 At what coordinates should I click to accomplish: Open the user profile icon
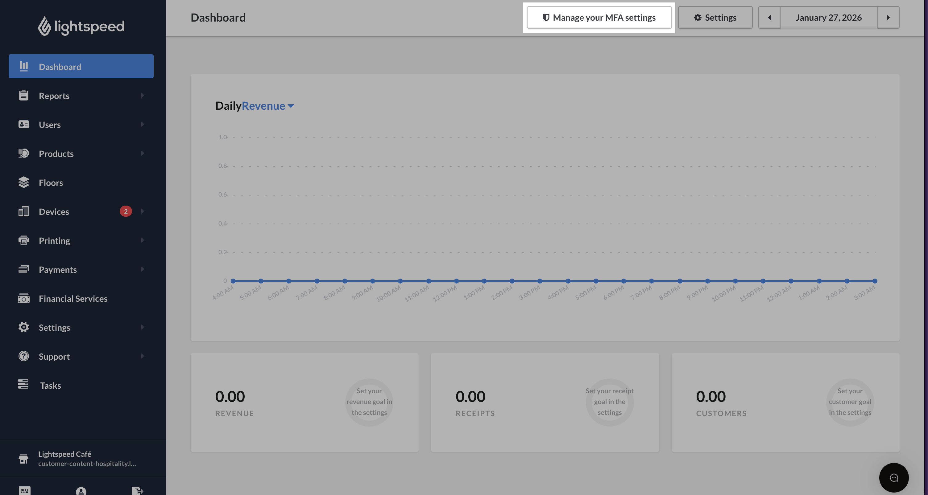[81, 491]
